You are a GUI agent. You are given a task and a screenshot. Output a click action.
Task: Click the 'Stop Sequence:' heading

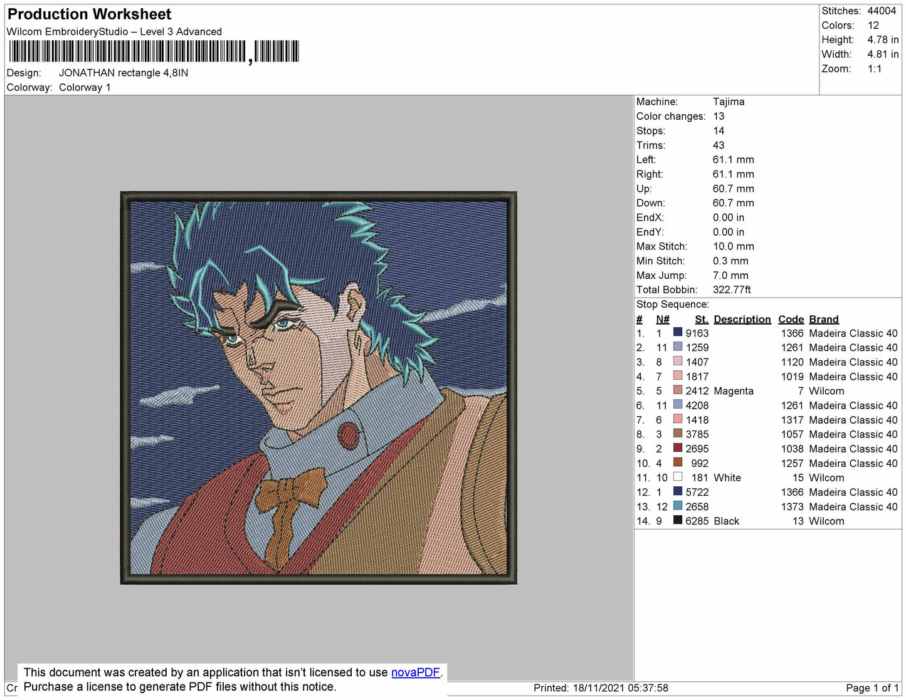tap(672, 304)
